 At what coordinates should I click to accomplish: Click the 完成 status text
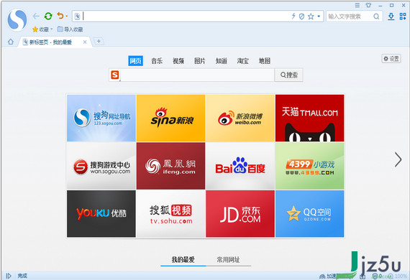pos(22,276)
